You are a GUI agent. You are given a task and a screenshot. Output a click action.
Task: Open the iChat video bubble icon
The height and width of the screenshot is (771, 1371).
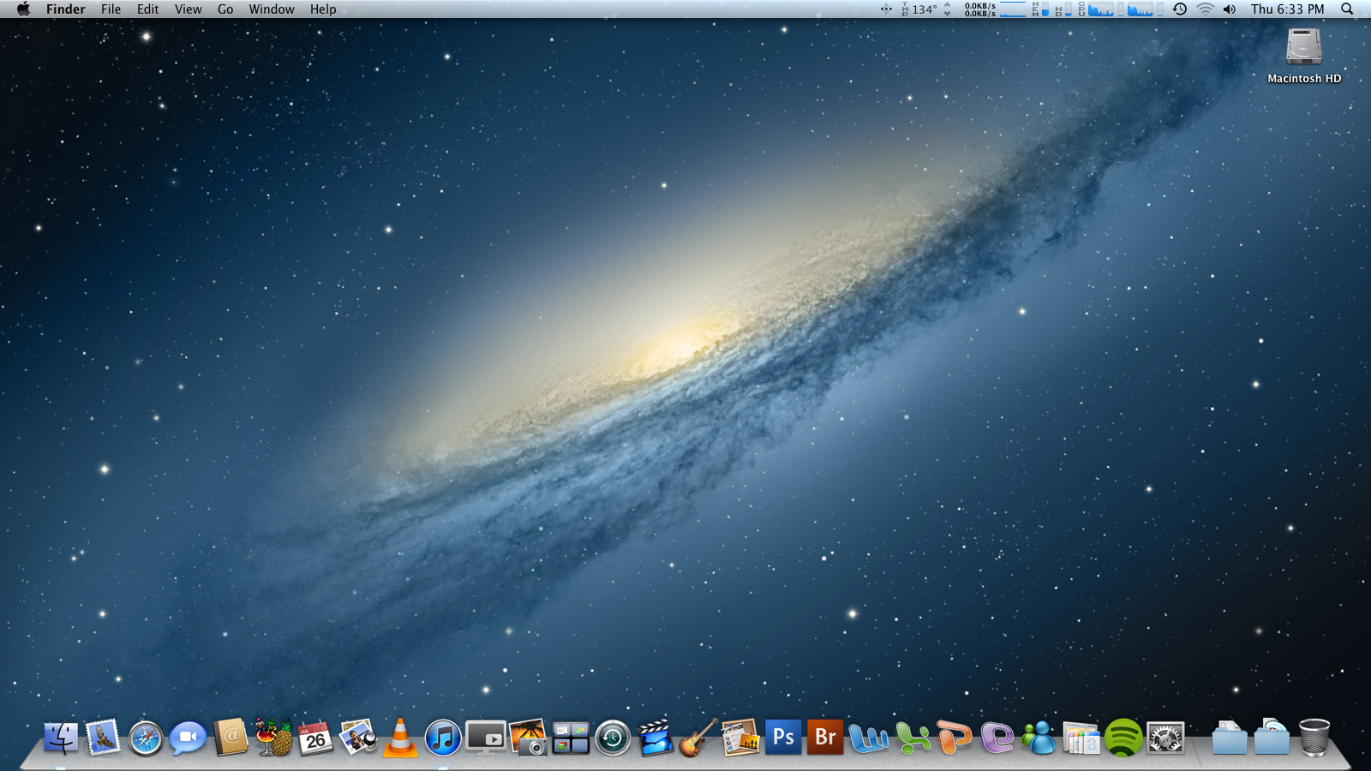point(188,738)
